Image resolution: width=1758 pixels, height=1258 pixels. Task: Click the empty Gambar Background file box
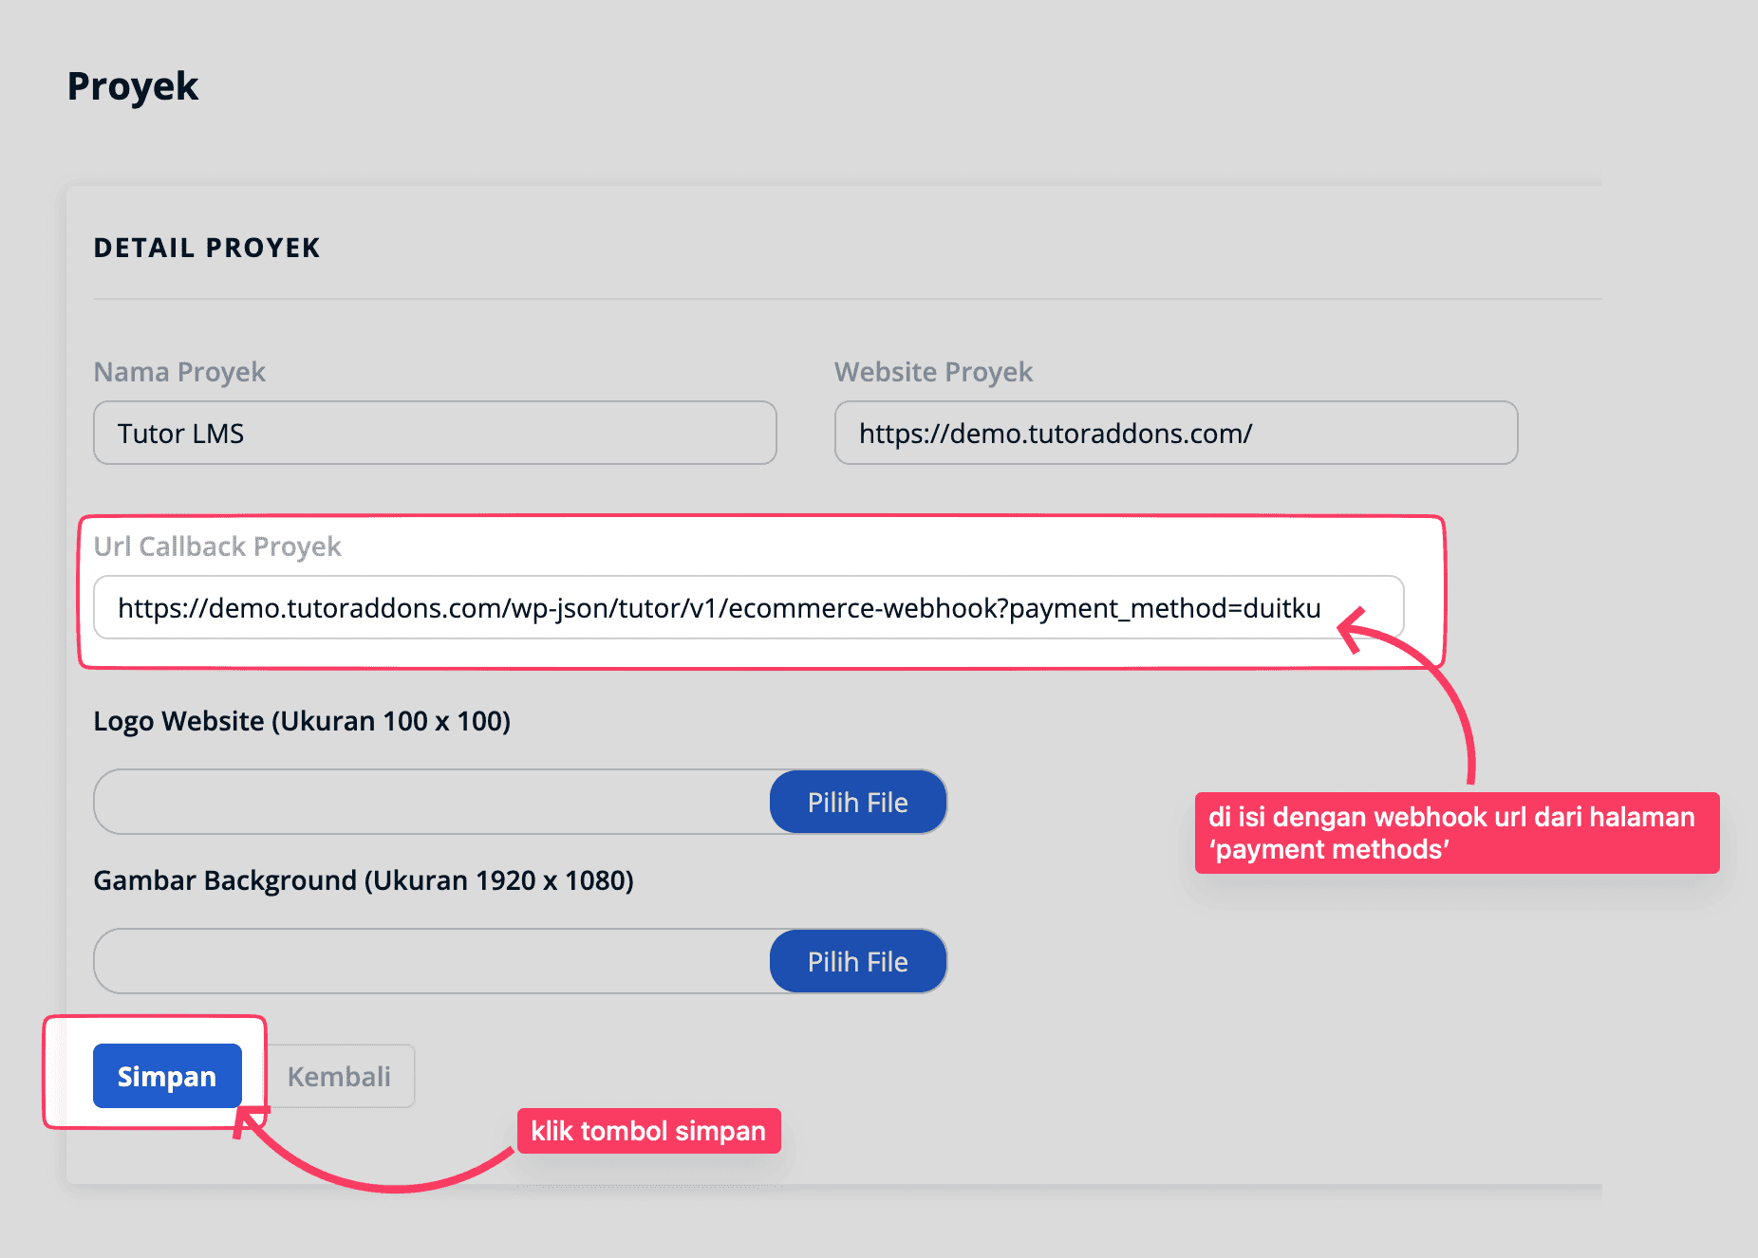432,961
